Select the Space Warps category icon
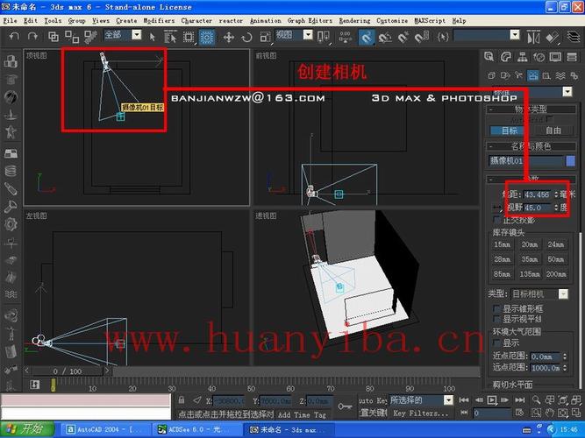The width and height of the screenshot is (585, 438). 560,75
